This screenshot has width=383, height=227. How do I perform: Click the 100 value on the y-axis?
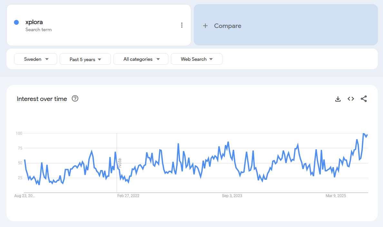(19, 133)
